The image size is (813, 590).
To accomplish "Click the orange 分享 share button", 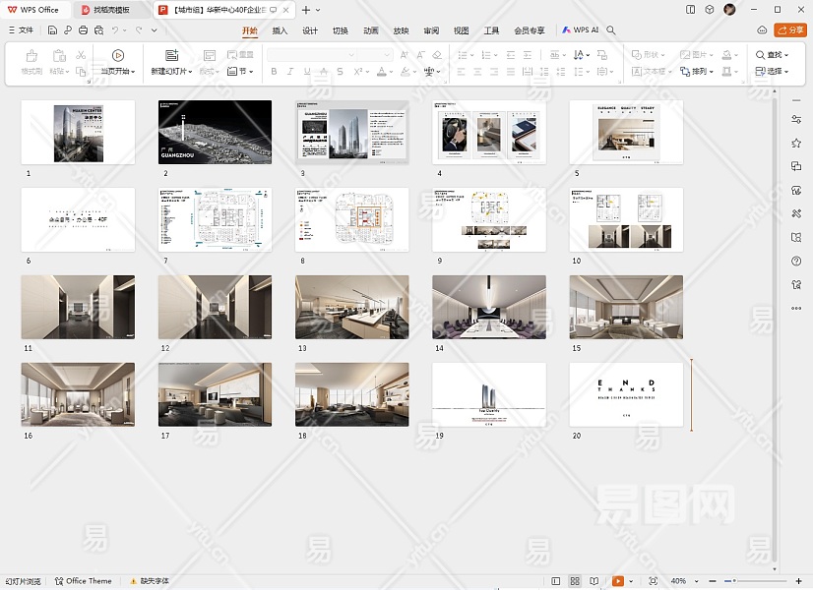I will tap(789, 30).
